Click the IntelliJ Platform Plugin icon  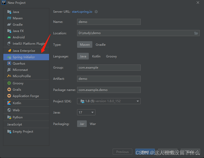tap(9, 43)
